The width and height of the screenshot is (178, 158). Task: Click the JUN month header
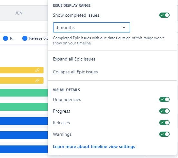point(19,13)
